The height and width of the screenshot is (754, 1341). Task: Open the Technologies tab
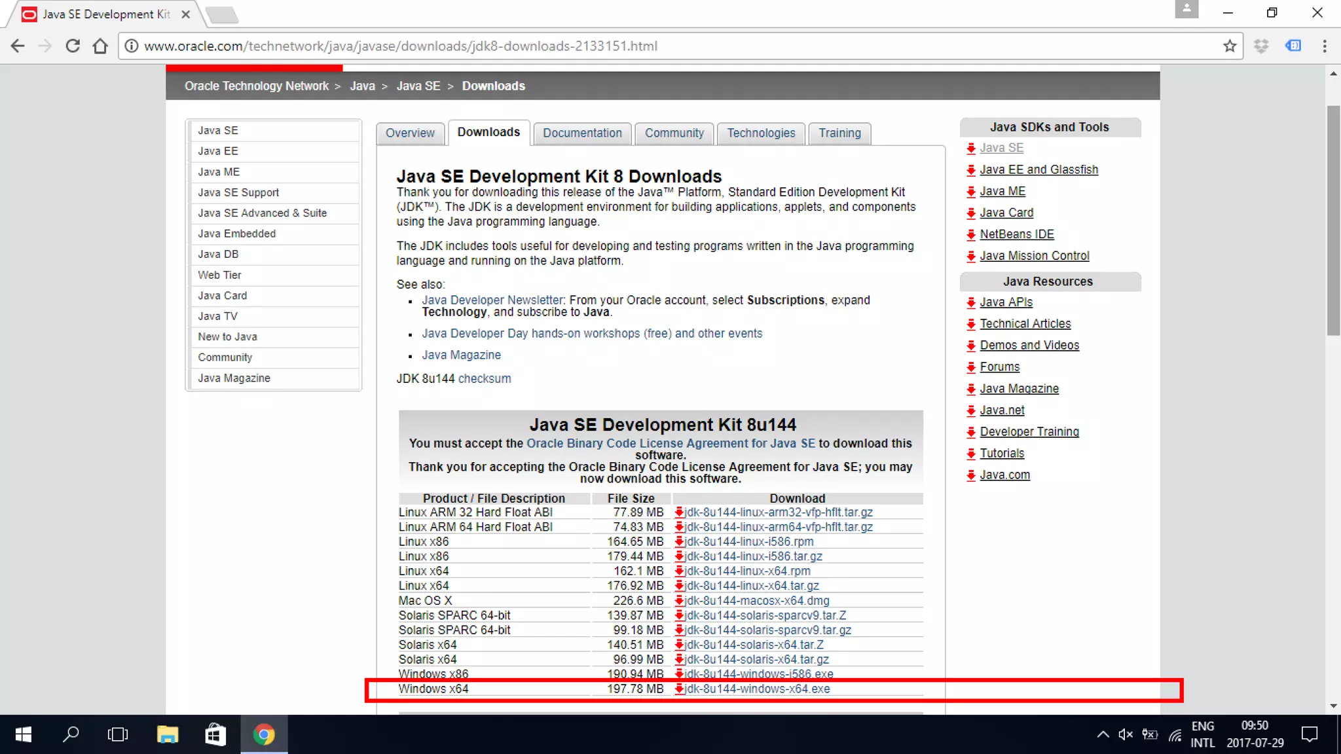pyautogui.click(x=761, y=133)
